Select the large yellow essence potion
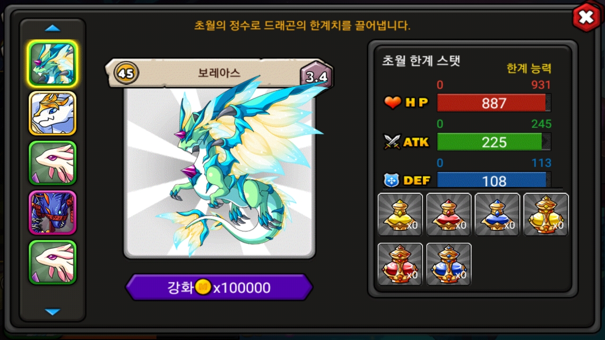Screen dimensions: 605x340 coord(546,214)
